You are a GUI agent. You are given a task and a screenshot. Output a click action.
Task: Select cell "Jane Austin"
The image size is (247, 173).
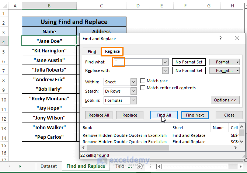49,60
